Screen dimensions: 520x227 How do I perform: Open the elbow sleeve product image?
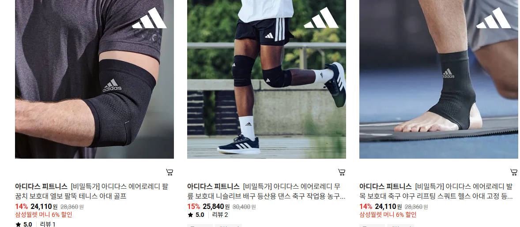[x=94, y=79]
